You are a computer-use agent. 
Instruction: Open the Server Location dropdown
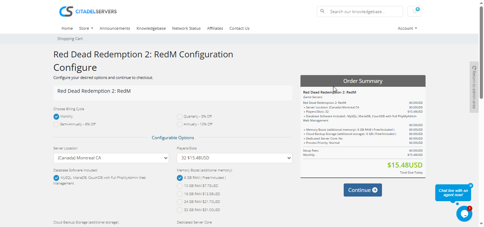(x=111, y=158)
